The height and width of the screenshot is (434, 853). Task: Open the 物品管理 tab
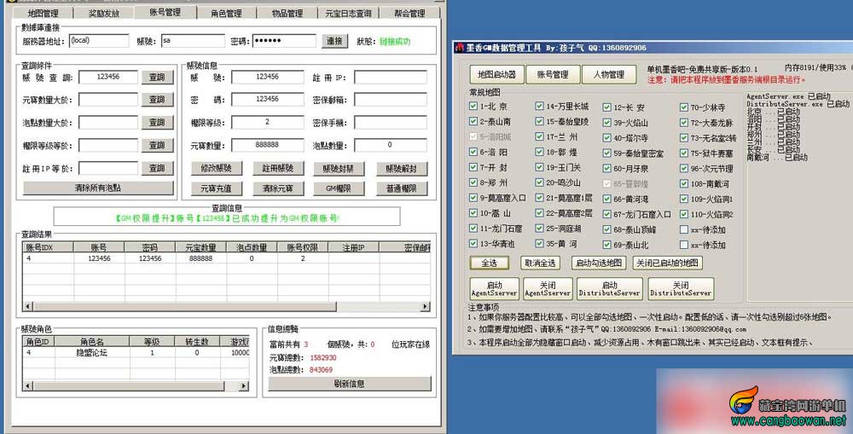pos(287,13)
